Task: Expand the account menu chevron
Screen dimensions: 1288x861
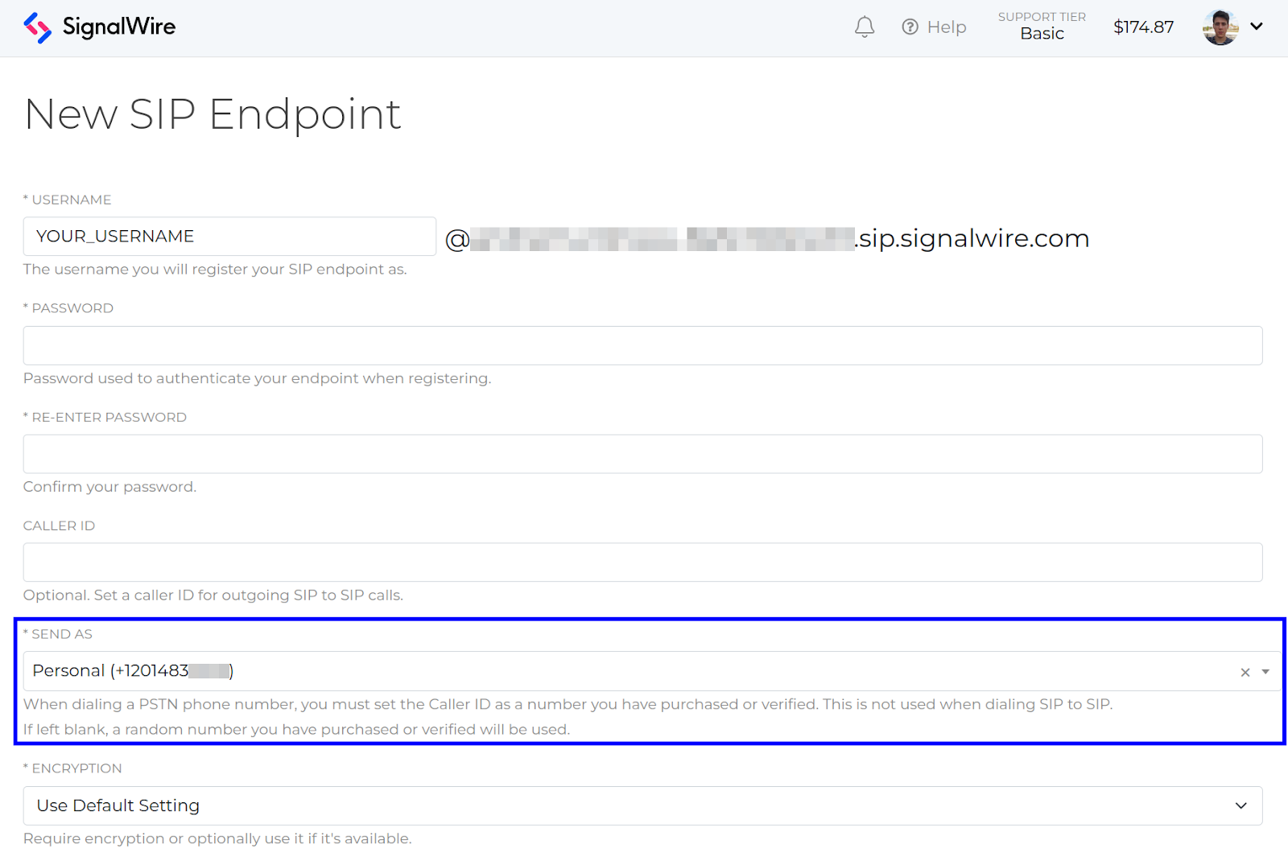Action: coord(1257,27)
